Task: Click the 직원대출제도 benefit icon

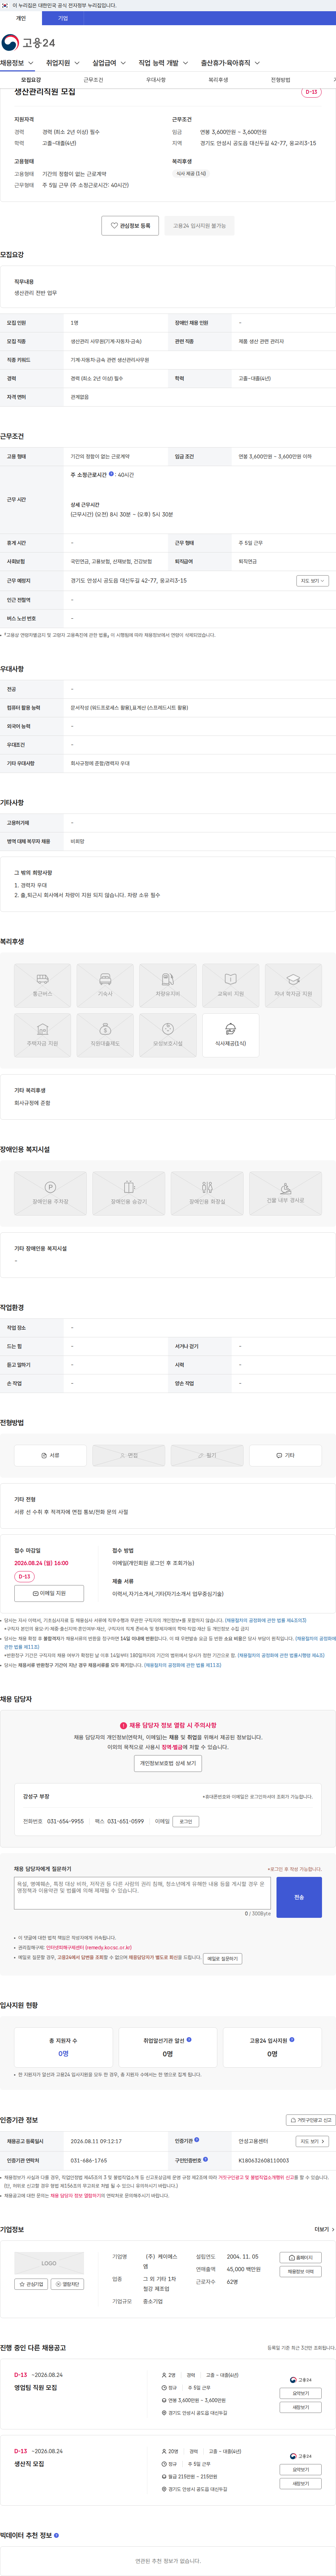Action: [105, 1035]
